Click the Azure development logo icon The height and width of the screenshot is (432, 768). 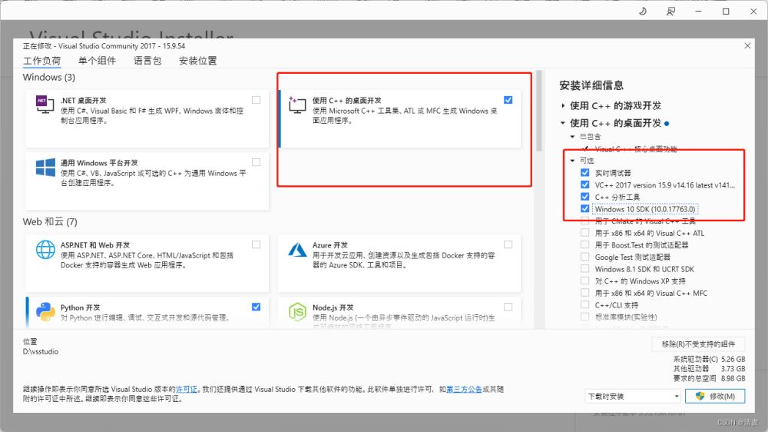(x=297, y=250)
